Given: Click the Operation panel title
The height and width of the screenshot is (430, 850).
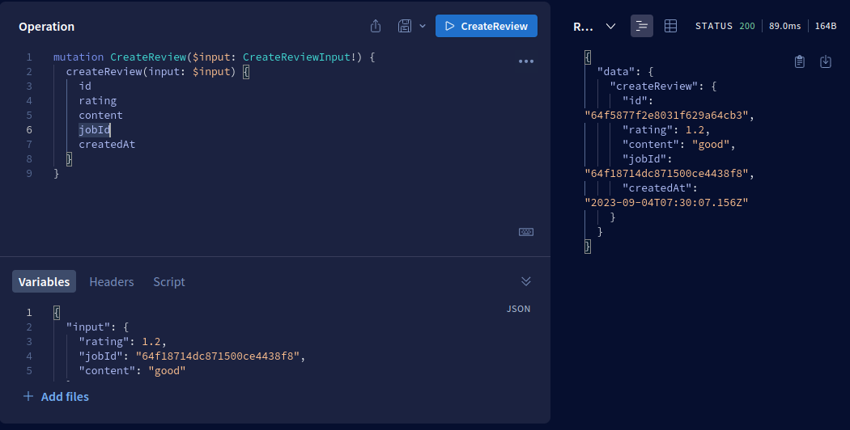Looking at the screenshot, I should (x=47, y=27).
